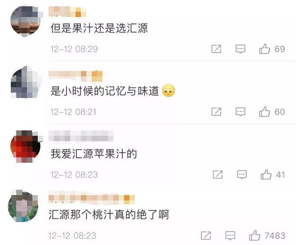Click the 7483 like count

pyautogui.click(x=275, y=236)
